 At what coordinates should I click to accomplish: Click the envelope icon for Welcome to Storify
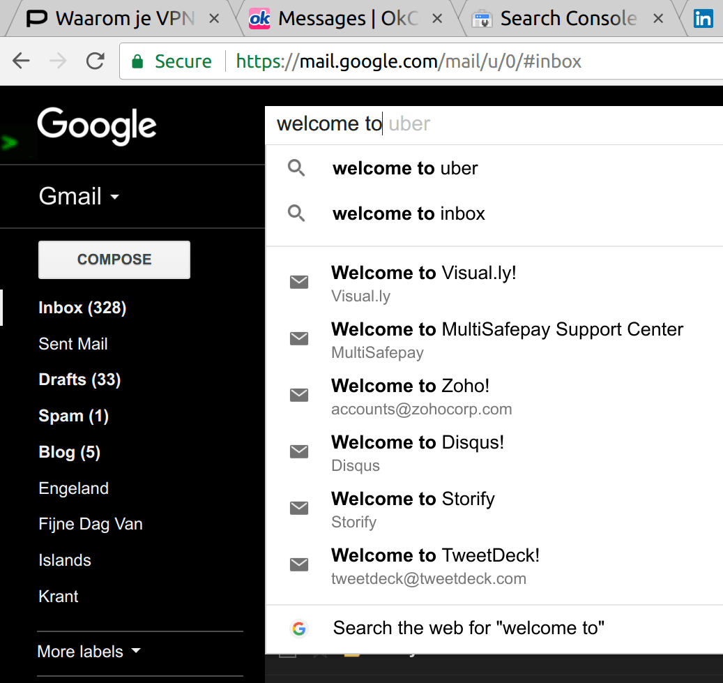click(299, 508)
